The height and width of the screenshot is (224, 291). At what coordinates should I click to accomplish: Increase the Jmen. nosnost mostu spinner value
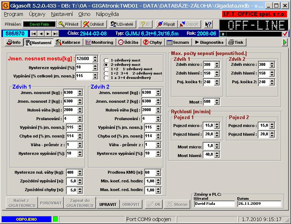click(95, 57)
